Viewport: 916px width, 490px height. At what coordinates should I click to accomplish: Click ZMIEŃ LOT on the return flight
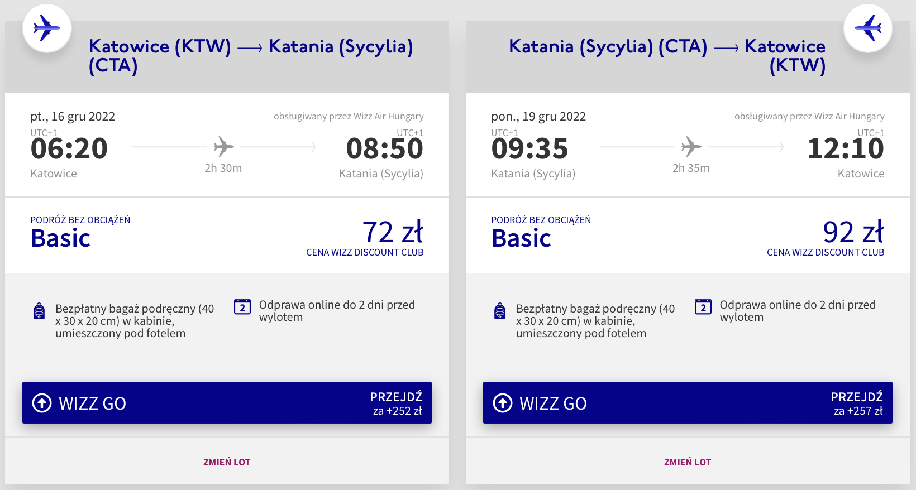688,462
